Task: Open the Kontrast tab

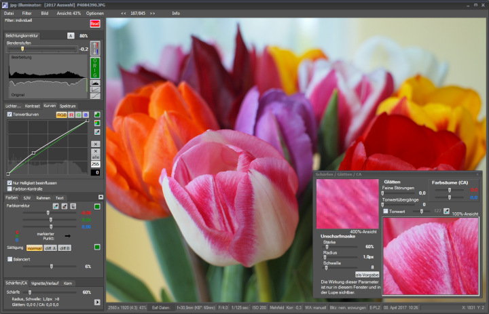Action: [32, 106]
